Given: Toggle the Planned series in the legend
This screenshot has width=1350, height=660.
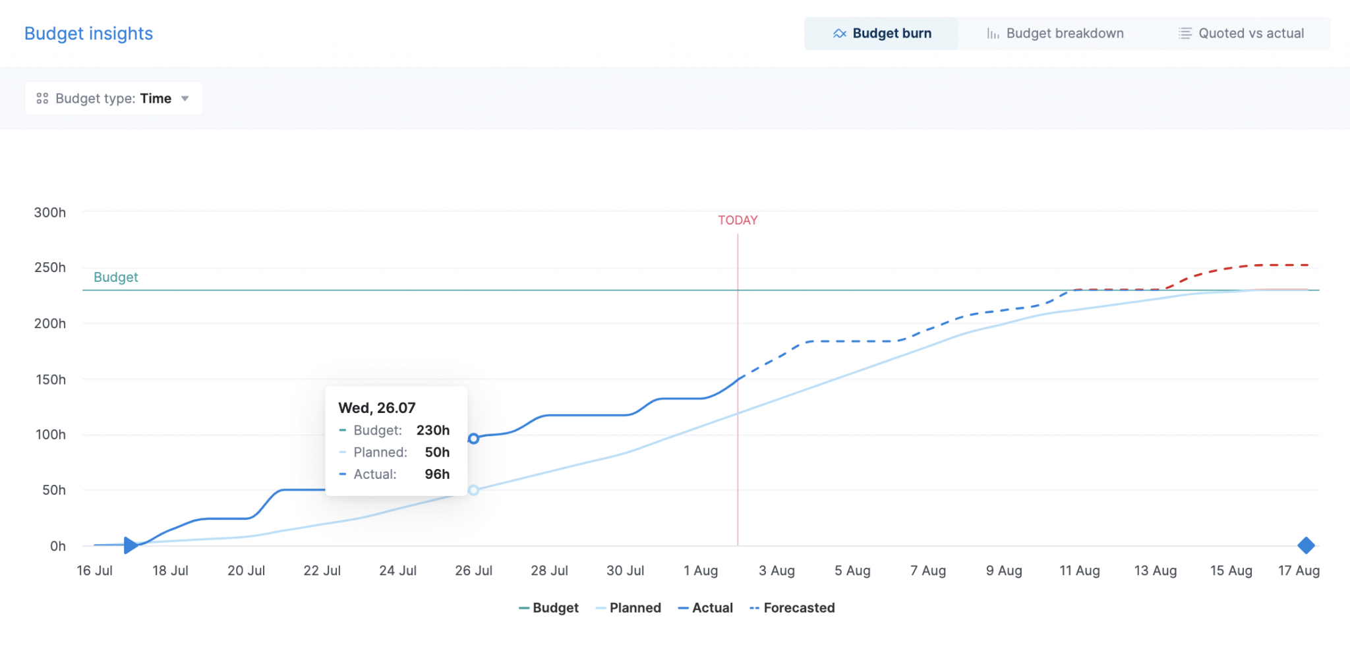Looking at the screenshot, I should click(x=635, y=607).
